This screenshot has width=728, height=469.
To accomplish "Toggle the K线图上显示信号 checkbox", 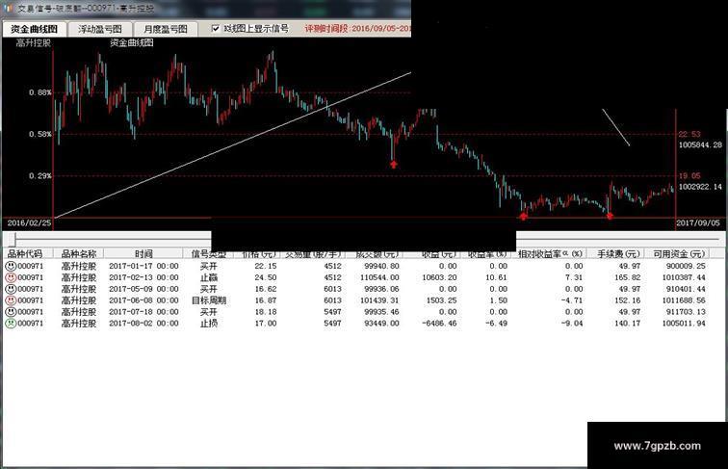I will pos(216,29).
